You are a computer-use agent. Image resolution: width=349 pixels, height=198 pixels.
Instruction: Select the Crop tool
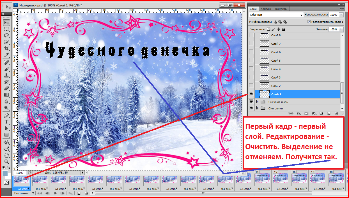tap(6, 48)
